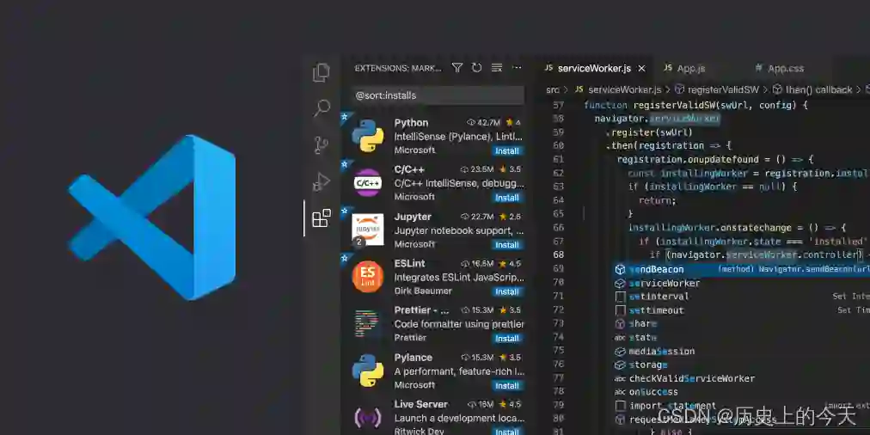Click the snippet icon beside setinterval
The height and width of the screenshot is (435, 870).
pos(621,297)
